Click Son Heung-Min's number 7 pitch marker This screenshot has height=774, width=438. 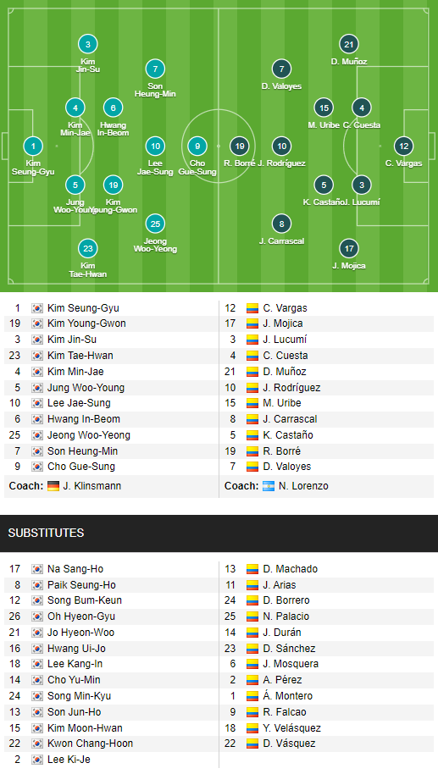[x=155, y=69]
